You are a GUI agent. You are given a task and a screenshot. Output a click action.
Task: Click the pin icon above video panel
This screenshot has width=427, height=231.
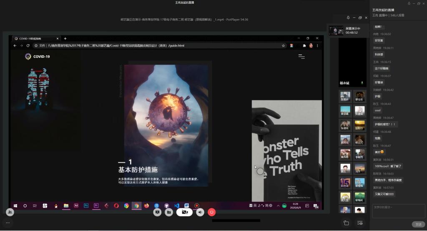[348, 17]
